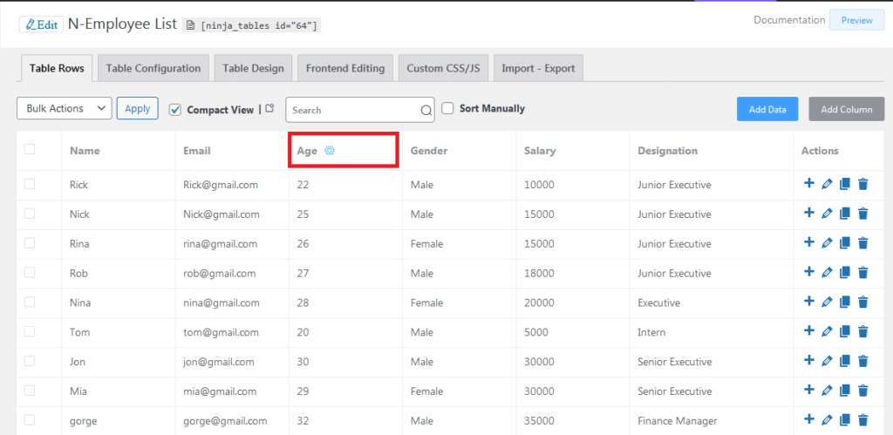Open Compact View external link icon
Viewport: 893px width, 435px height.
(x=270, y=108)
